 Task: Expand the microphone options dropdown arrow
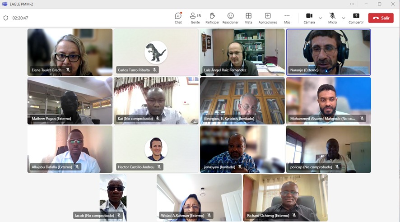point(344,18)
